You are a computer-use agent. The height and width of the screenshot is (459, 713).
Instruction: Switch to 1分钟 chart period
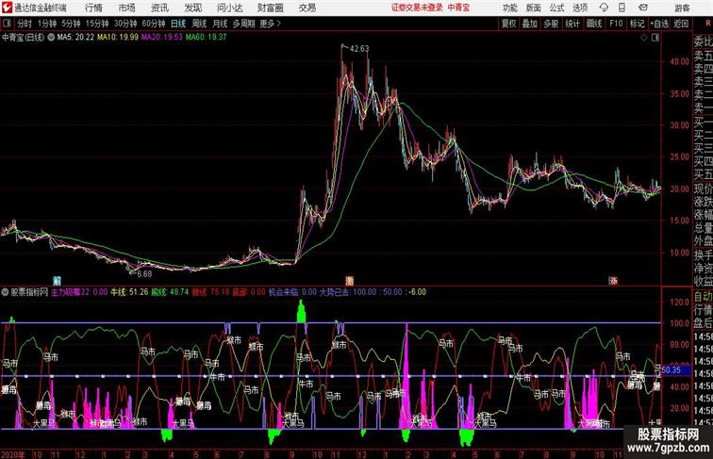pyautogui.click(x=47, y=24)
